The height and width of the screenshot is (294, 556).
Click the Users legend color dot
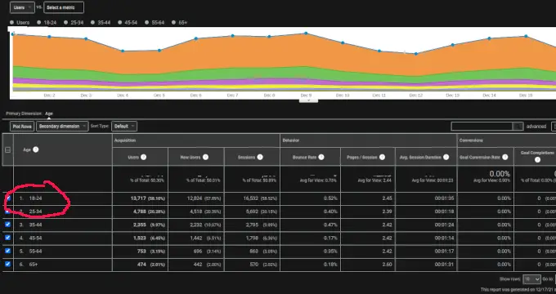point(11,22)
